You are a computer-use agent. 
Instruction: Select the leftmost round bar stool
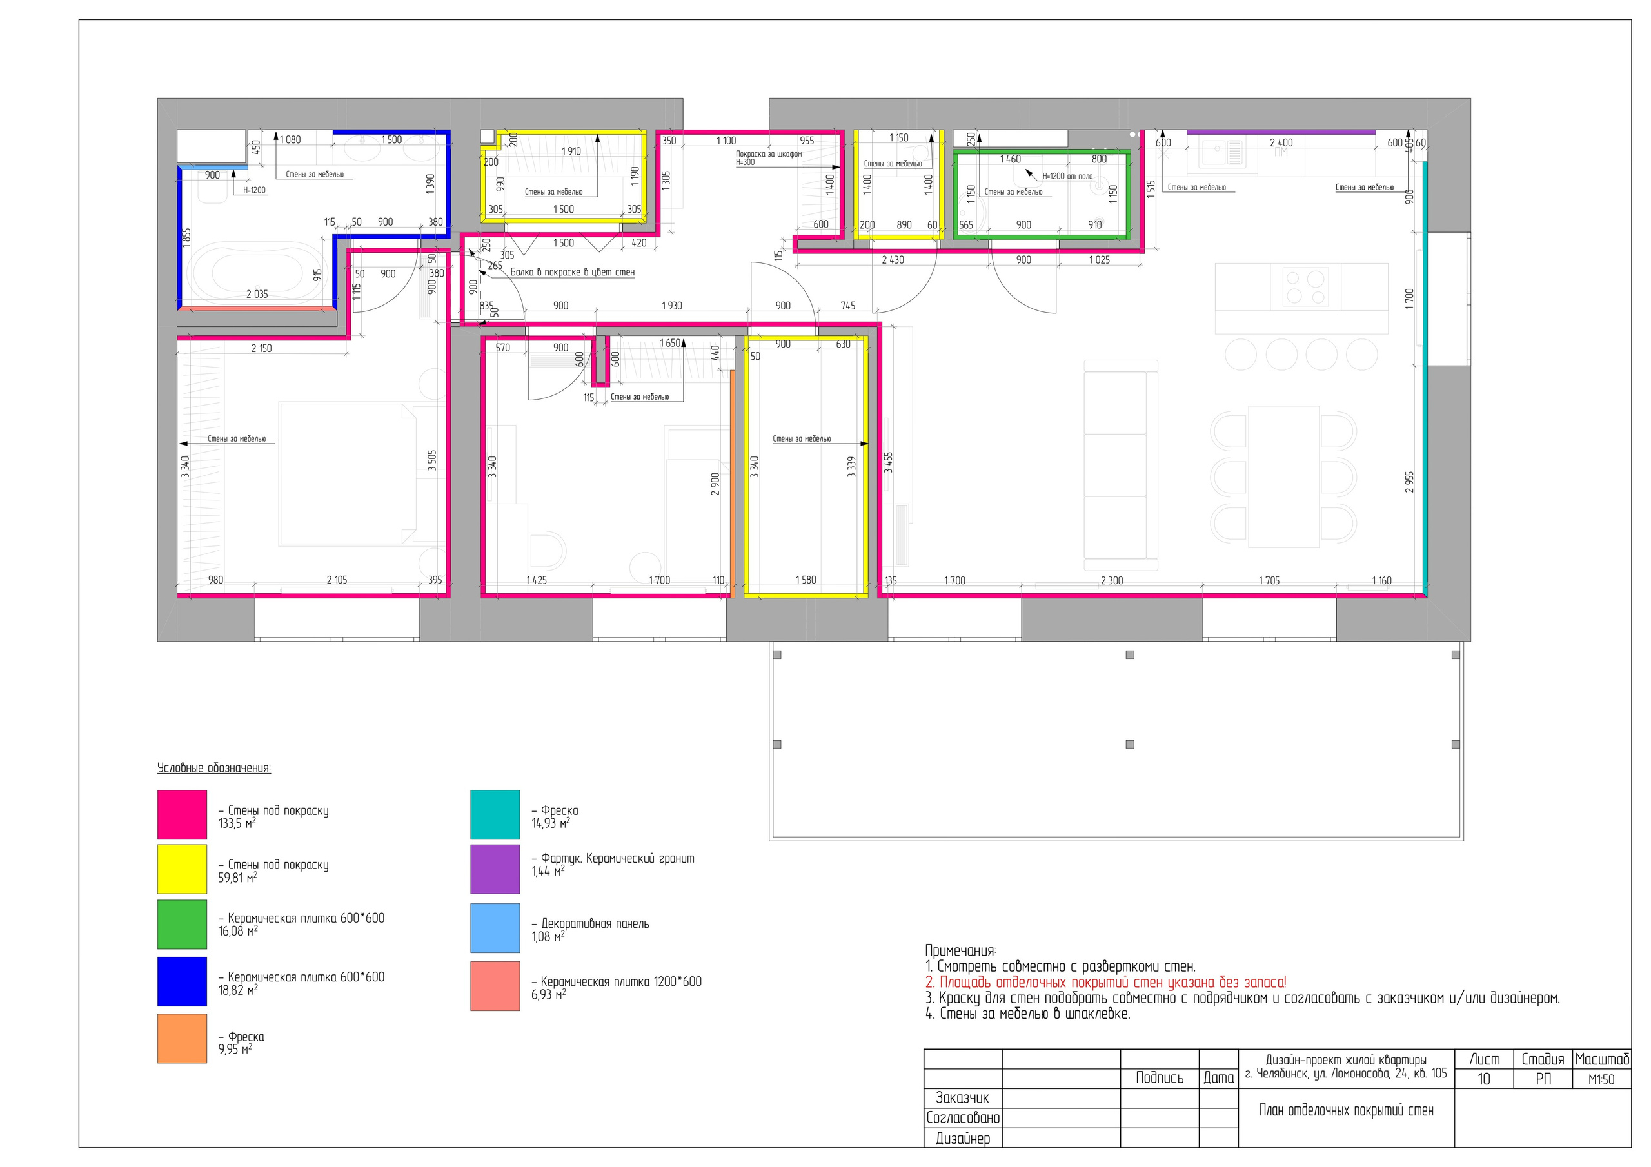point(1240,355)
